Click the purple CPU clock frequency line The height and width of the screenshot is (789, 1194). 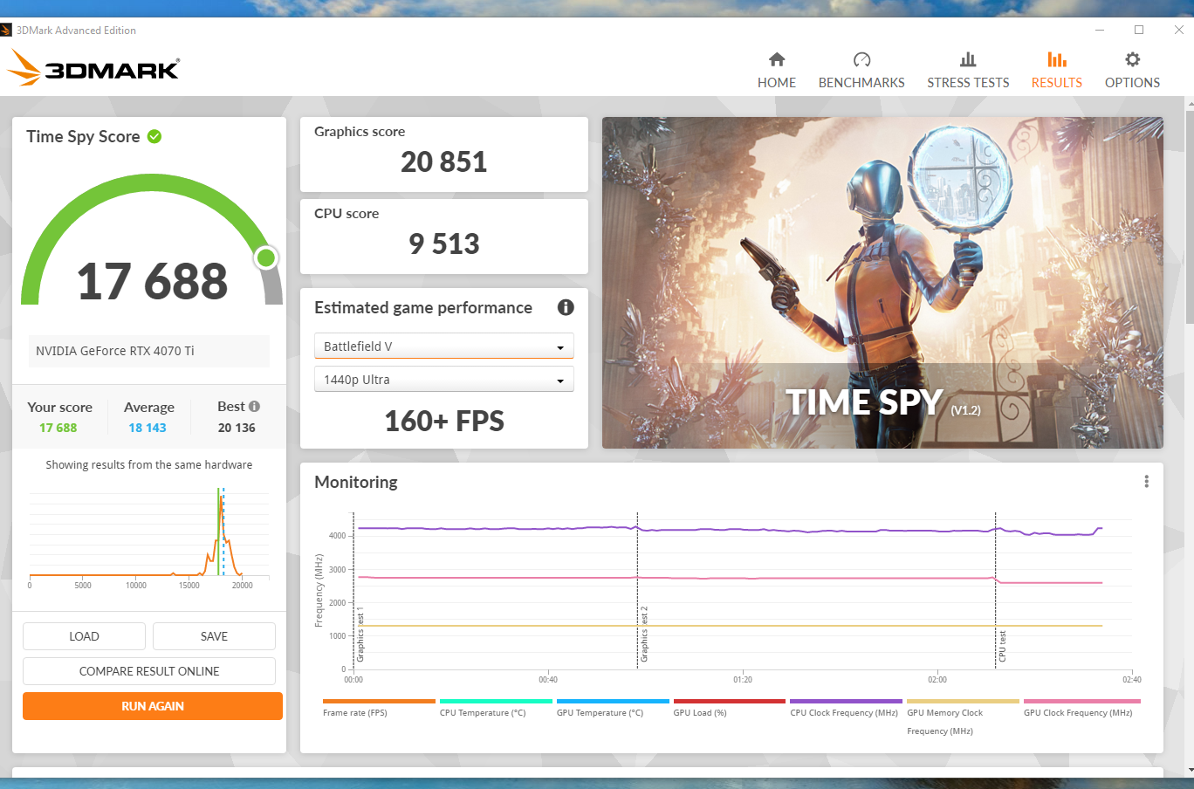tap(730, 530)
